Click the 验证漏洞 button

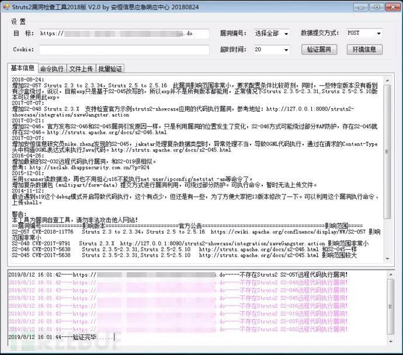(x=319, y=50)
